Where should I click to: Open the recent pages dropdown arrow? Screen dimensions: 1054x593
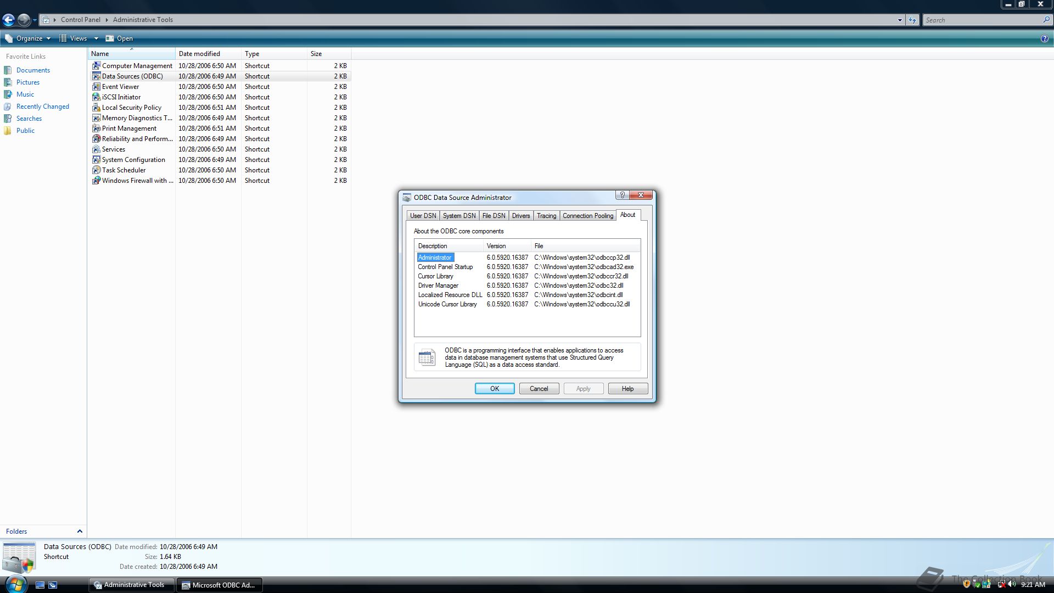tap(35, 20)
